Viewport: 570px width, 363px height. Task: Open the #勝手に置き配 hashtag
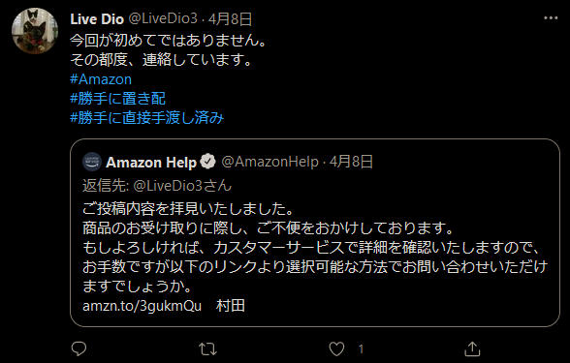pos(118,99)
